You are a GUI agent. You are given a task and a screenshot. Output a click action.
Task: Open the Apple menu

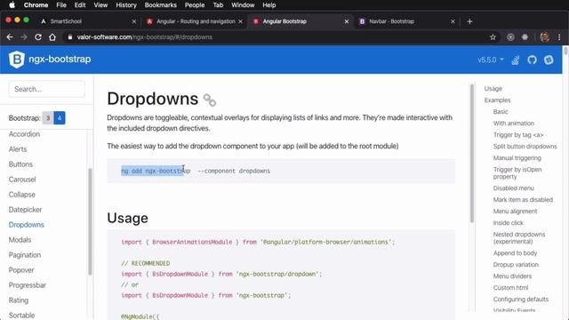coord(12,5)
